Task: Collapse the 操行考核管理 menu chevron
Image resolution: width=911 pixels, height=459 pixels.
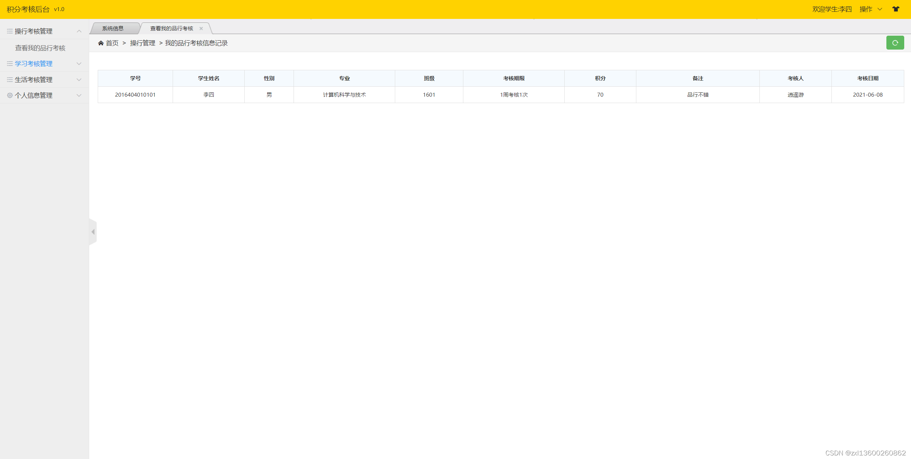Action: 79,31
